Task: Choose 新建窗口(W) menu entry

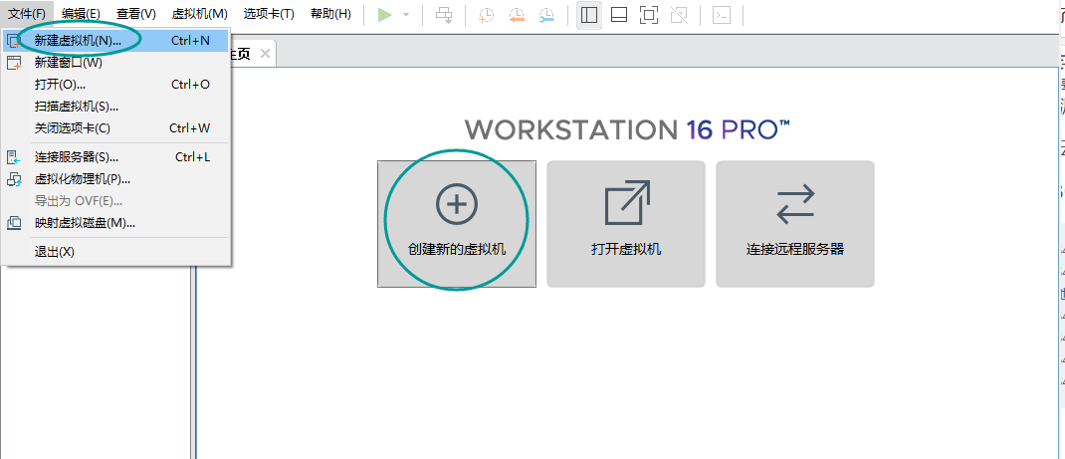Action: [116, 63]
